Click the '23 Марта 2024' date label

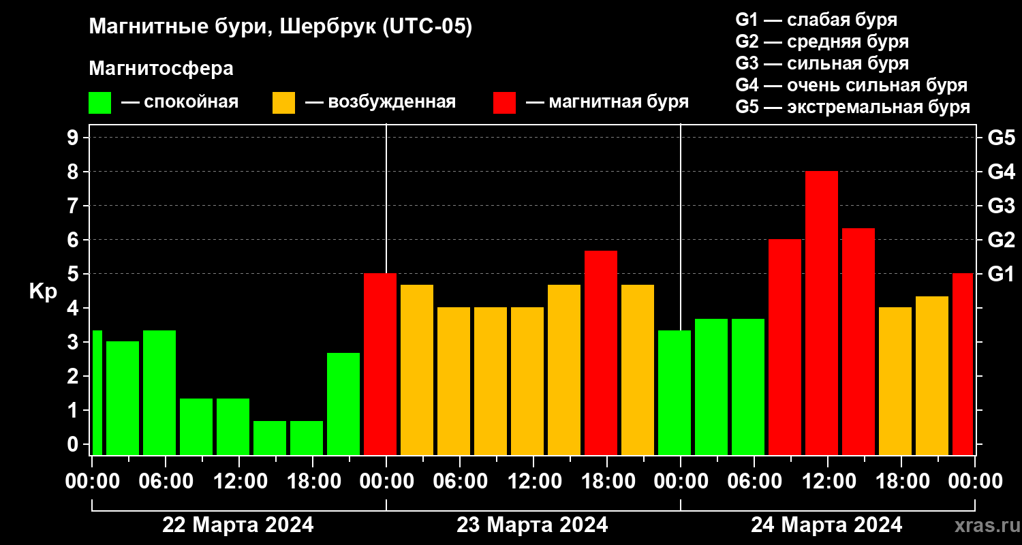[x=532, y=525]
